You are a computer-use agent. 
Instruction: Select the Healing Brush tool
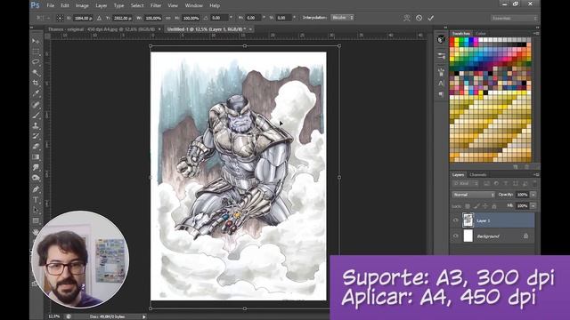[36, 105]
